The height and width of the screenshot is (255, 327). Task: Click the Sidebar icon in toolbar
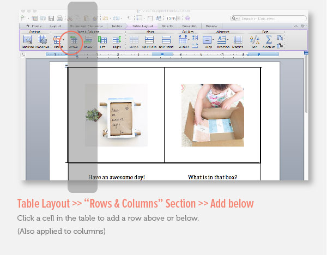point(140,19)
